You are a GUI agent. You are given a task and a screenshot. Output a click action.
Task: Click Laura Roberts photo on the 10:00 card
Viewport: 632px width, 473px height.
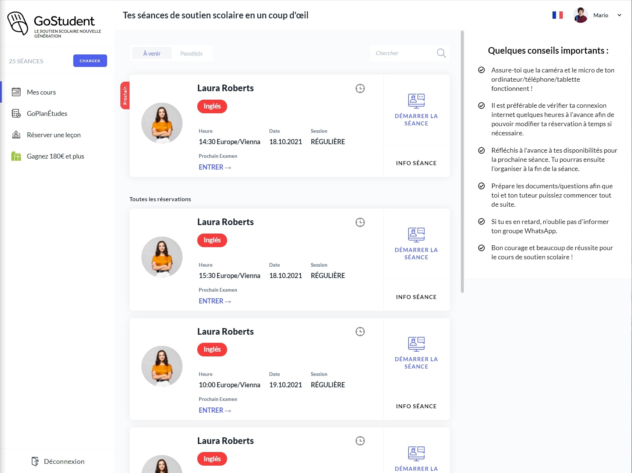point(162,366)
